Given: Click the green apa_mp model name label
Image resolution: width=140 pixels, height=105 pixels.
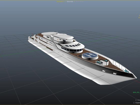Looking at the screenshot, I should pos(136,92).
